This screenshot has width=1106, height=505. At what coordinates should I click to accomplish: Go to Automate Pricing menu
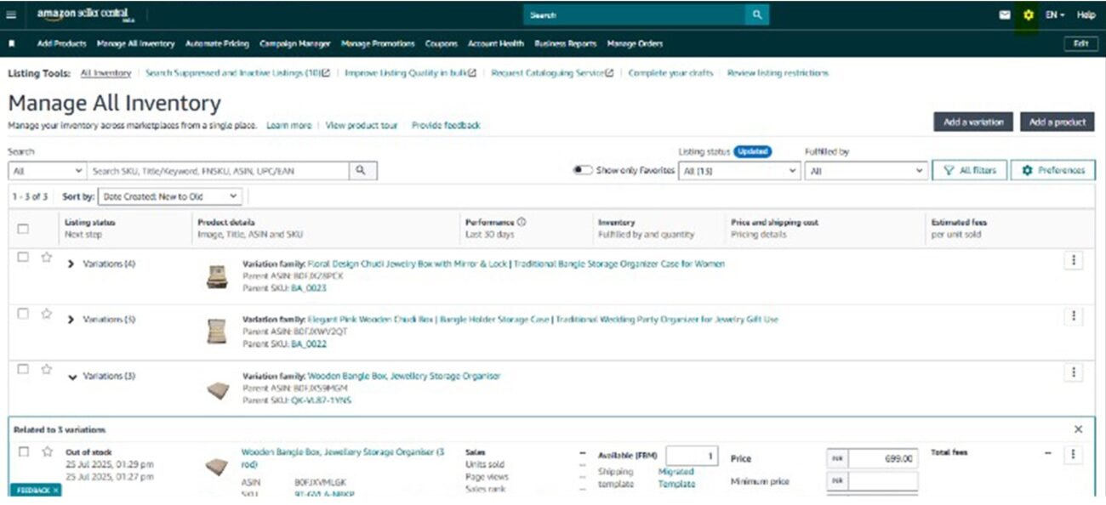click(217, 43)
